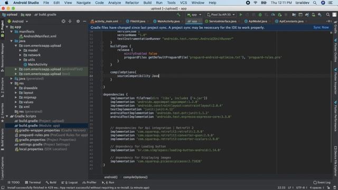Click the Make Project hammer icon
This screenshot has height=190, width=338.
[x=179, y=15]
